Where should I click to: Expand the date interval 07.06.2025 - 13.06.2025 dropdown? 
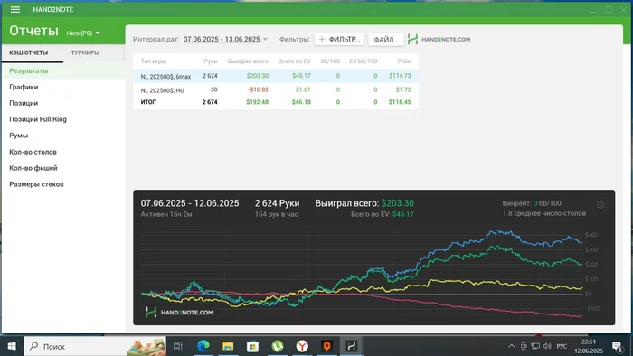coord(225,39)
